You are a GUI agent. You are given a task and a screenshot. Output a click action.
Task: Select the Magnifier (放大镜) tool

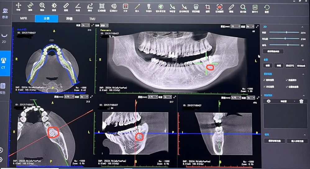coord(243,8)
